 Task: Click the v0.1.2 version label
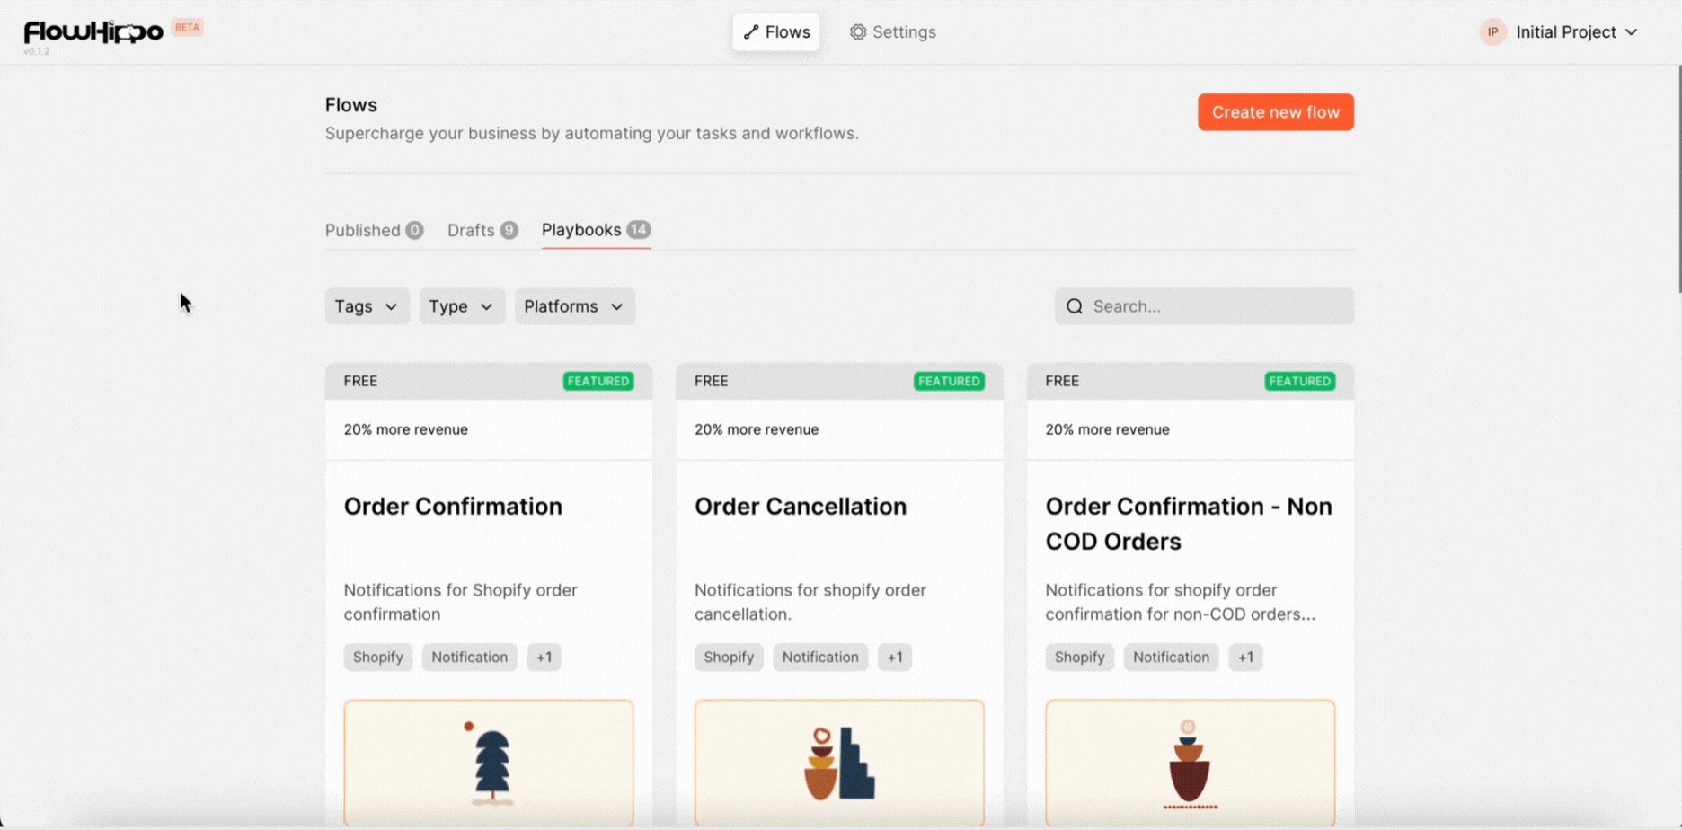(x=37, y=52)
